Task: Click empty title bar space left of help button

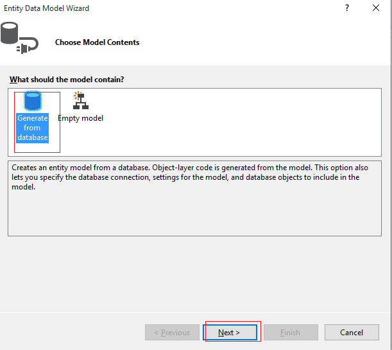Action: click(225, 8)
